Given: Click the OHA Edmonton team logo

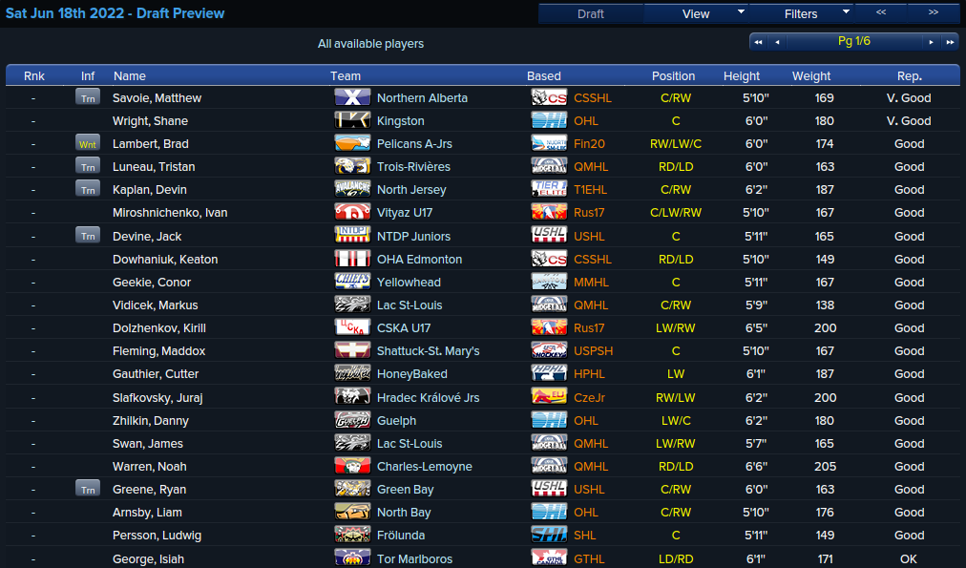Looking at the screenshot, I should pos(352,259).
